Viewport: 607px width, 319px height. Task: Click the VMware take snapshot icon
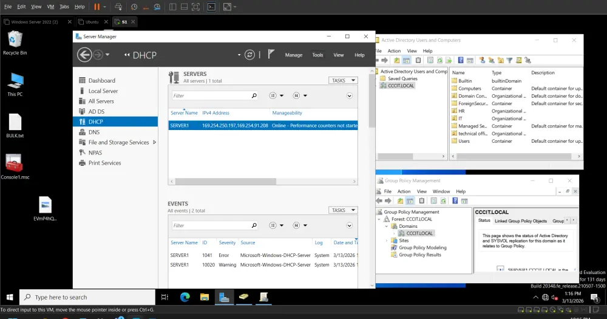pyautogui.click(x=134, y=7)
